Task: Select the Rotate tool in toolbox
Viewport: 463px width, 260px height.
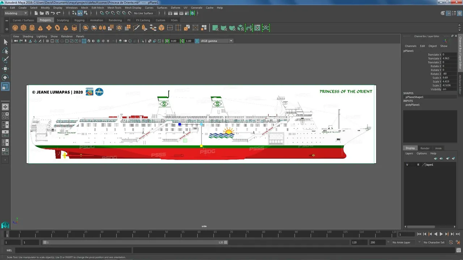Action: point(5,78)
